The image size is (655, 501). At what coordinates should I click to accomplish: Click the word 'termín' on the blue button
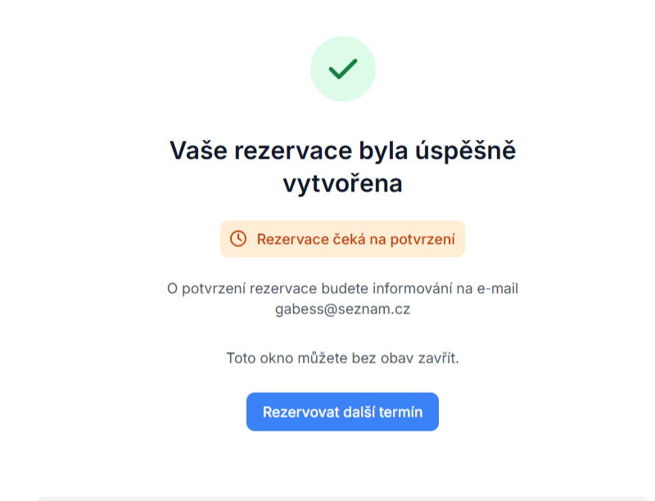[x=401, y=412]
